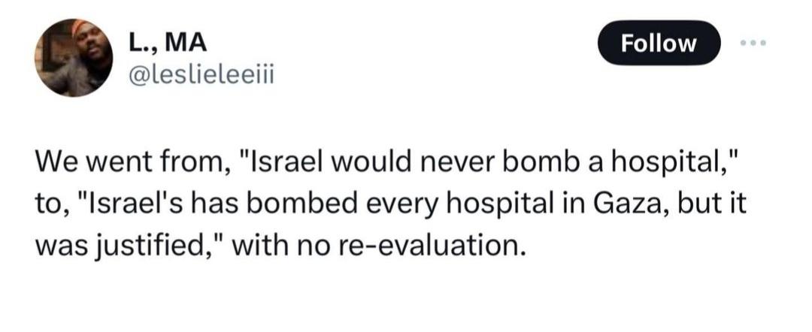Expand post options via ellipsis icon

752,43
